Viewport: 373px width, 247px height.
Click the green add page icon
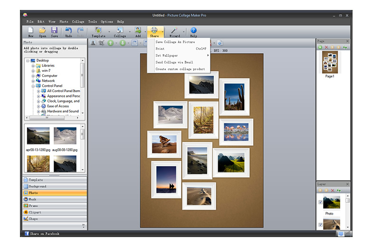(x=320, y=47)
